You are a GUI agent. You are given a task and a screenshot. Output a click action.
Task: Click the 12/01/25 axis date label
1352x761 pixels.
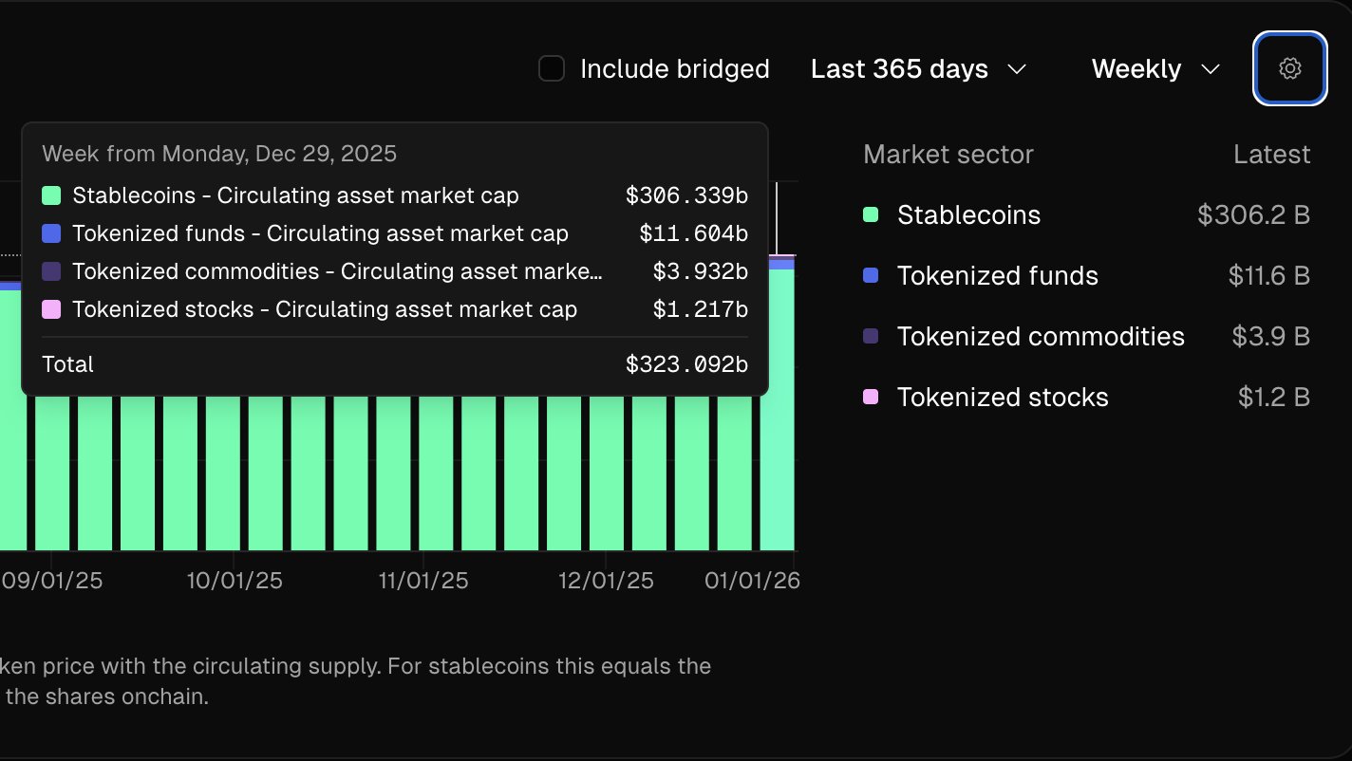pyautogui.click(x=606, y=581)
